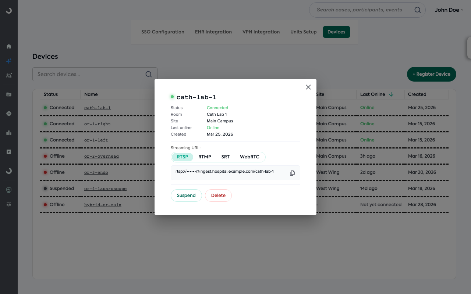Open the analytics bar chart sidebar icon
Image resolution: width=471 pixels, height=294 pixels.
coord(8,133)
